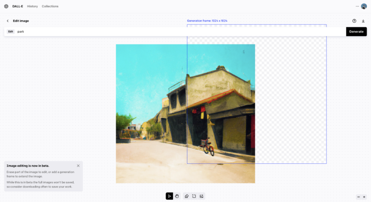Dismiss the image editing beta notice
This screenshot has height=202, width=371.
(x=78, y=166)
